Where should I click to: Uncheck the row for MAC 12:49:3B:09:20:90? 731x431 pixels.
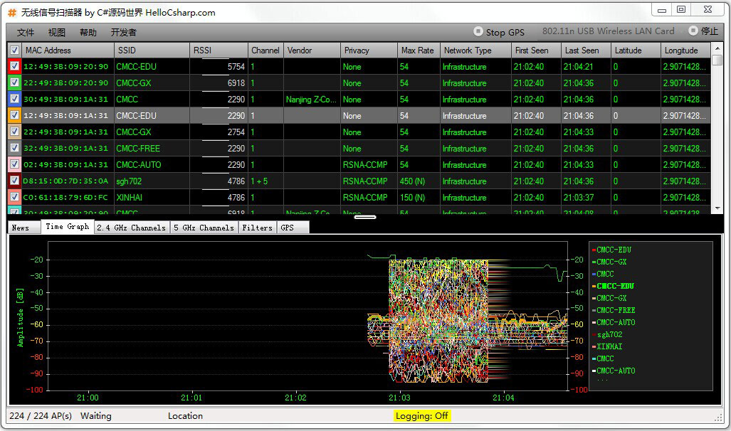tap(14, 67)
